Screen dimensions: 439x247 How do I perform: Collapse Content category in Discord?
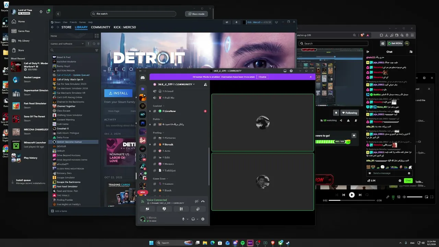click(x=158, y=106)
